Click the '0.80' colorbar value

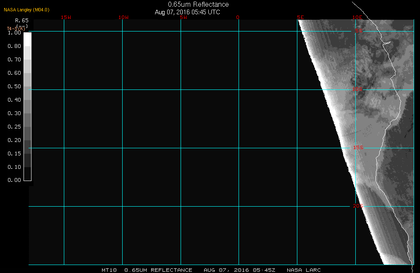click(14, 46)
